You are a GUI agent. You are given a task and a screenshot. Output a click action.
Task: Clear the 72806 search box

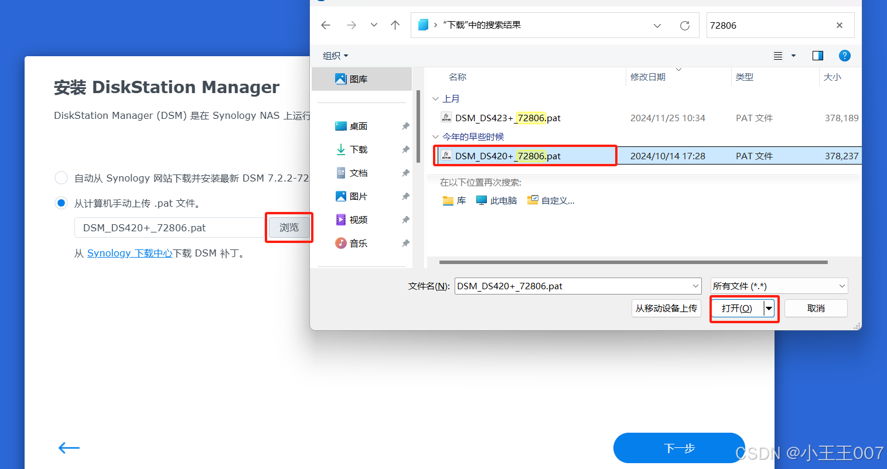840,25
